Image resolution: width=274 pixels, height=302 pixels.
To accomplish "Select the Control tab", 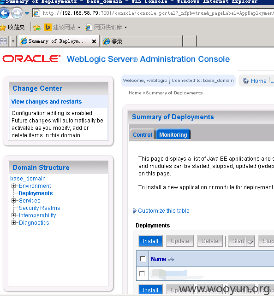I will [143, 134].
